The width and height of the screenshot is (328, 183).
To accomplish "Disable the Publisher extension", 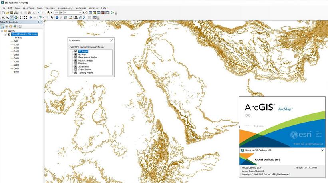I will (76, 64).
